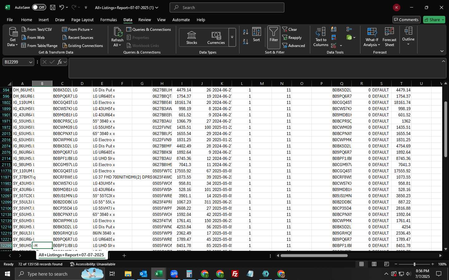The height and width of the screenshot is (280, 449).
Task: Click the Share button
Action: point(434,20)
